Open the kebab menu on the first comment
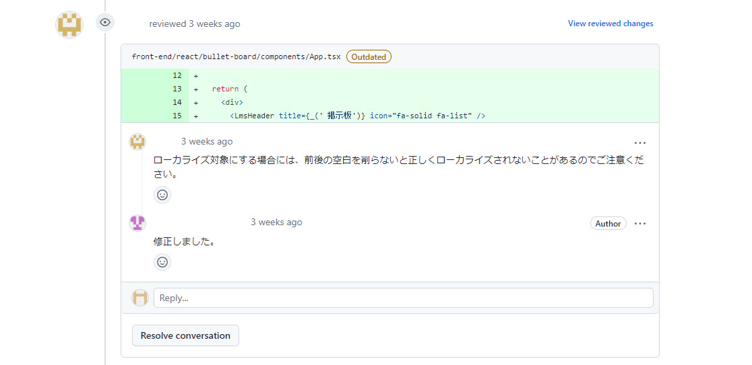The image size is (752, 365). click(x=640, y=143)
